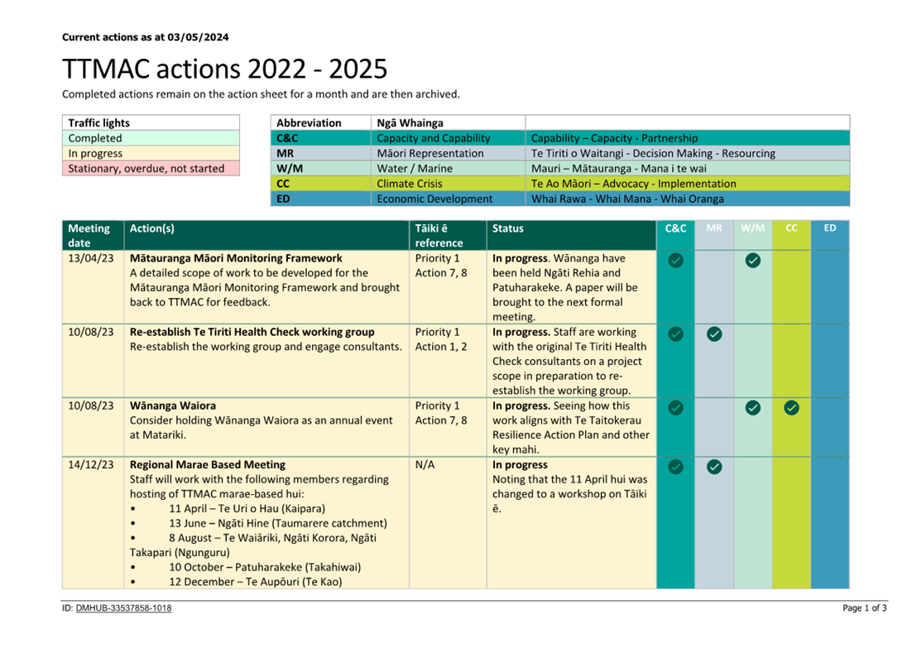
Task: Click the 'Capacity and Capability' legend cell
Action: pos(448,138)
